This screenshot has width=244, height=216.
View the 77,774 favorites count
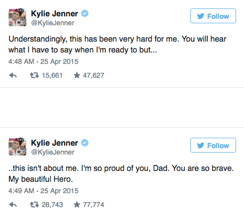coord(93,205)
